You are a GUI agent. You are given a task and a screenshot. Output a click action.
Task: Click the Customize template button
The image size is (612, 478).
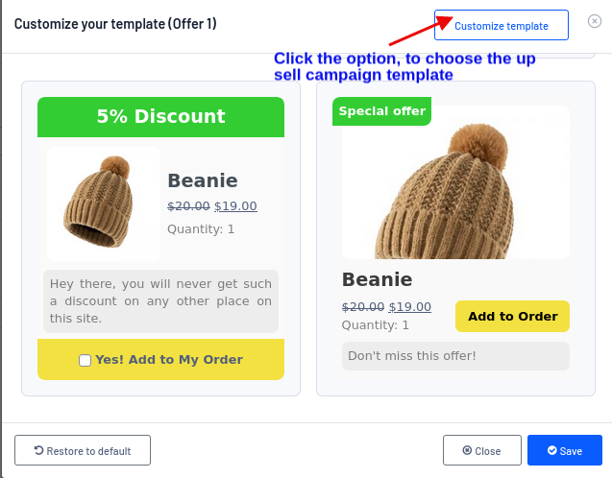501,26
